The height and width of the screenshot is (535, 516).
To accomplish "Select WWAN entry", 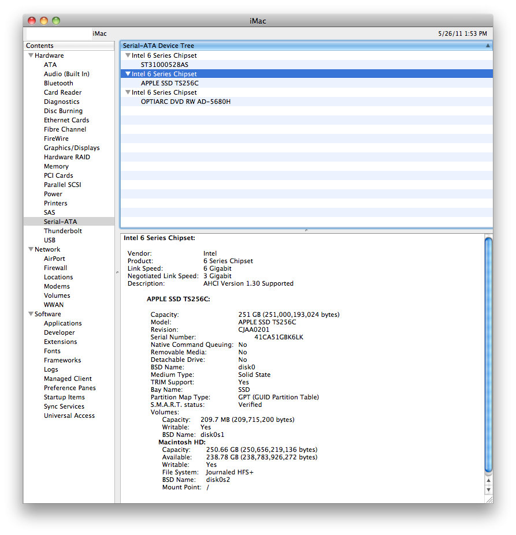I will pyautogui.click(x=54, y=305).
